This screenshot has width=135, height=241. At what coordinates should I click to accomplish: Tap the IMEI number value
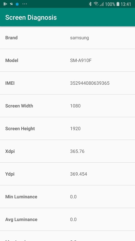coord(90,83)
